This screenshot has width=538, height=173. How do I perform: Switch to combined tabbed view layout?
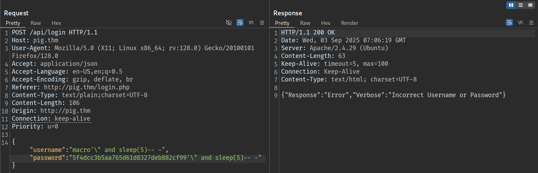pos(531,5)
